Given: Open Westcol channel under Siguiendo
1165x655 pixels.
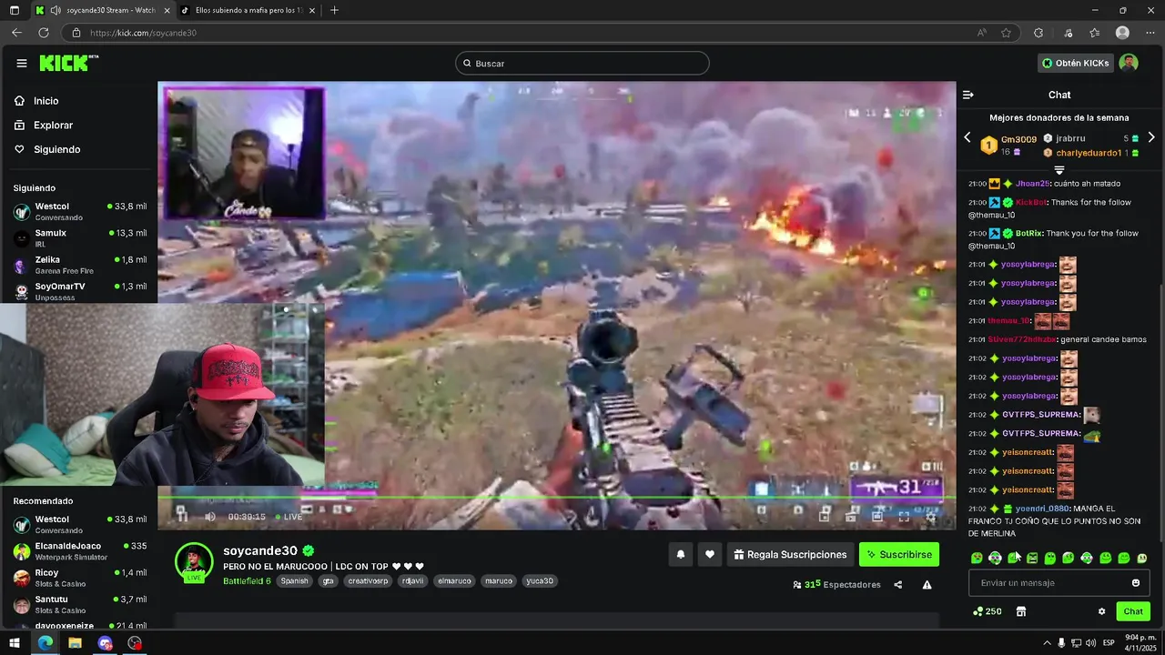Looking at the screenshot, I should (80, 211).
